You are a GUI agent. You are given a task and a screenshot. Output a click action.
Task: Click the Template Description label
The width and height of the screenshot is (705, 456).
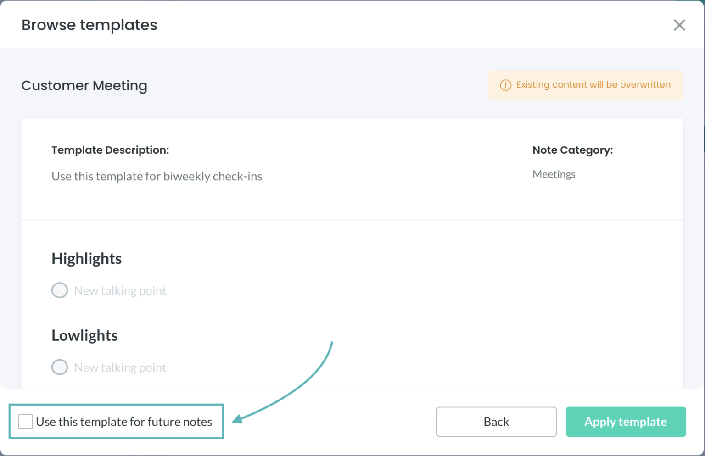(110, 150)
